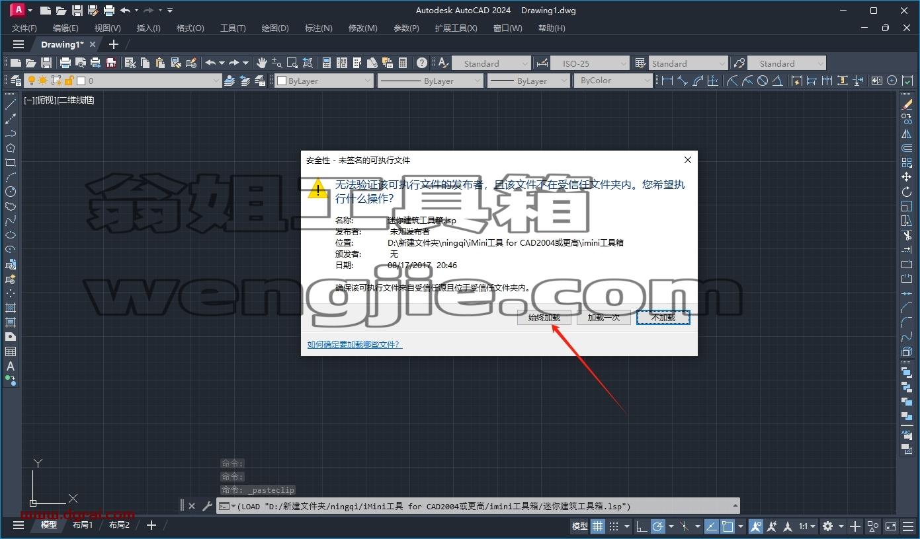Image resolution: width=920 pixels, height=539 pixels.
Task: Choose the Rotate tool in right toolbar
Action: tap(906, 192)
